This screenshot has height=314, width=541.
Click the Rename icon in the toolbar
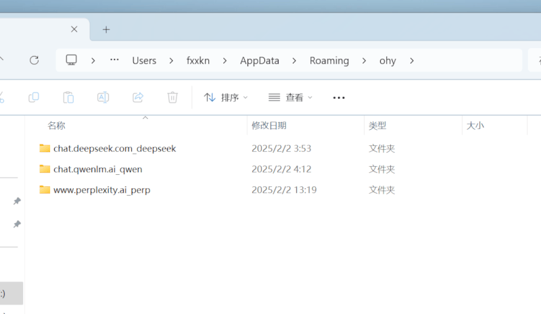(x=103, y=97)
